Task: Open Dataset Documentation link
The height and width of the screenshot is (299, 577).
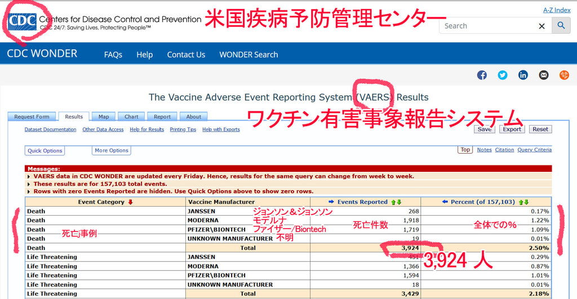Action: (50, 130)
